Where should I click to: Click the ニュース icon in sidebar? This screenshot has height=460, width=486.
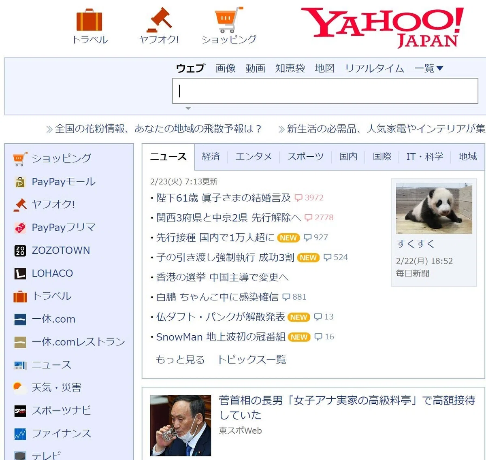20,365
